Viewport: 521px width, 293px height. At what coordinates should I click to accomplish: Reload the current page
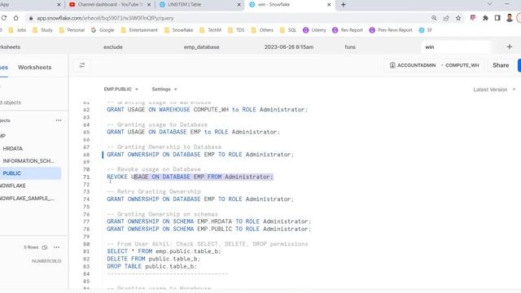[x=4, y=18]
